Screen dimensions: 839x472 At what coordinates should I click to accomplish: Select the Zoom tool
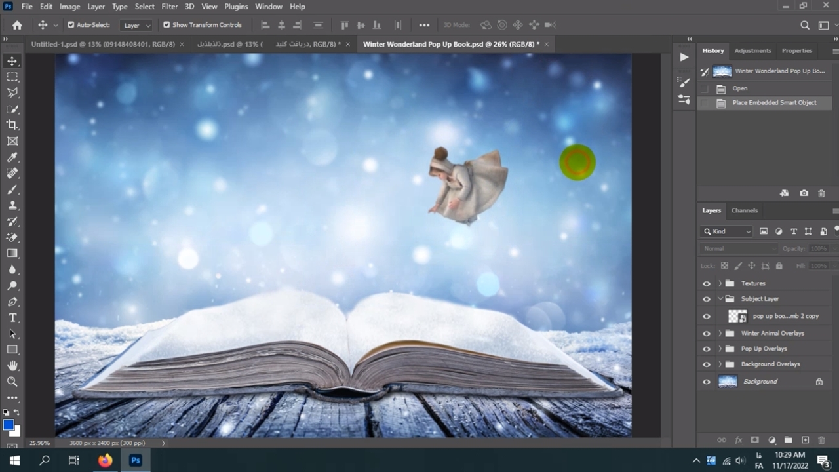click(12, 381)
